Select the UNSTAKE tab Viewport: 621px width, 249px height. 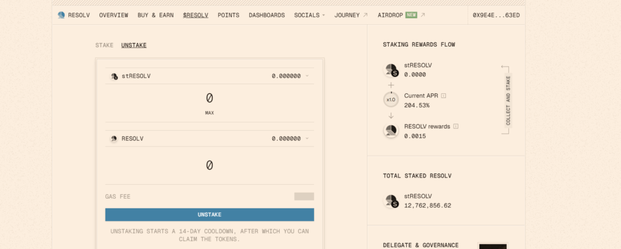coord(134,45)
